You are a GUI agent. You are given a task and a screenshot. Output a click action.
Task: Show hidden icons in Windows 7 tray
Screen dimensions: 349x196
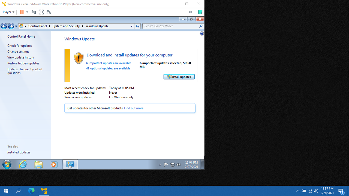click(160, 165)
